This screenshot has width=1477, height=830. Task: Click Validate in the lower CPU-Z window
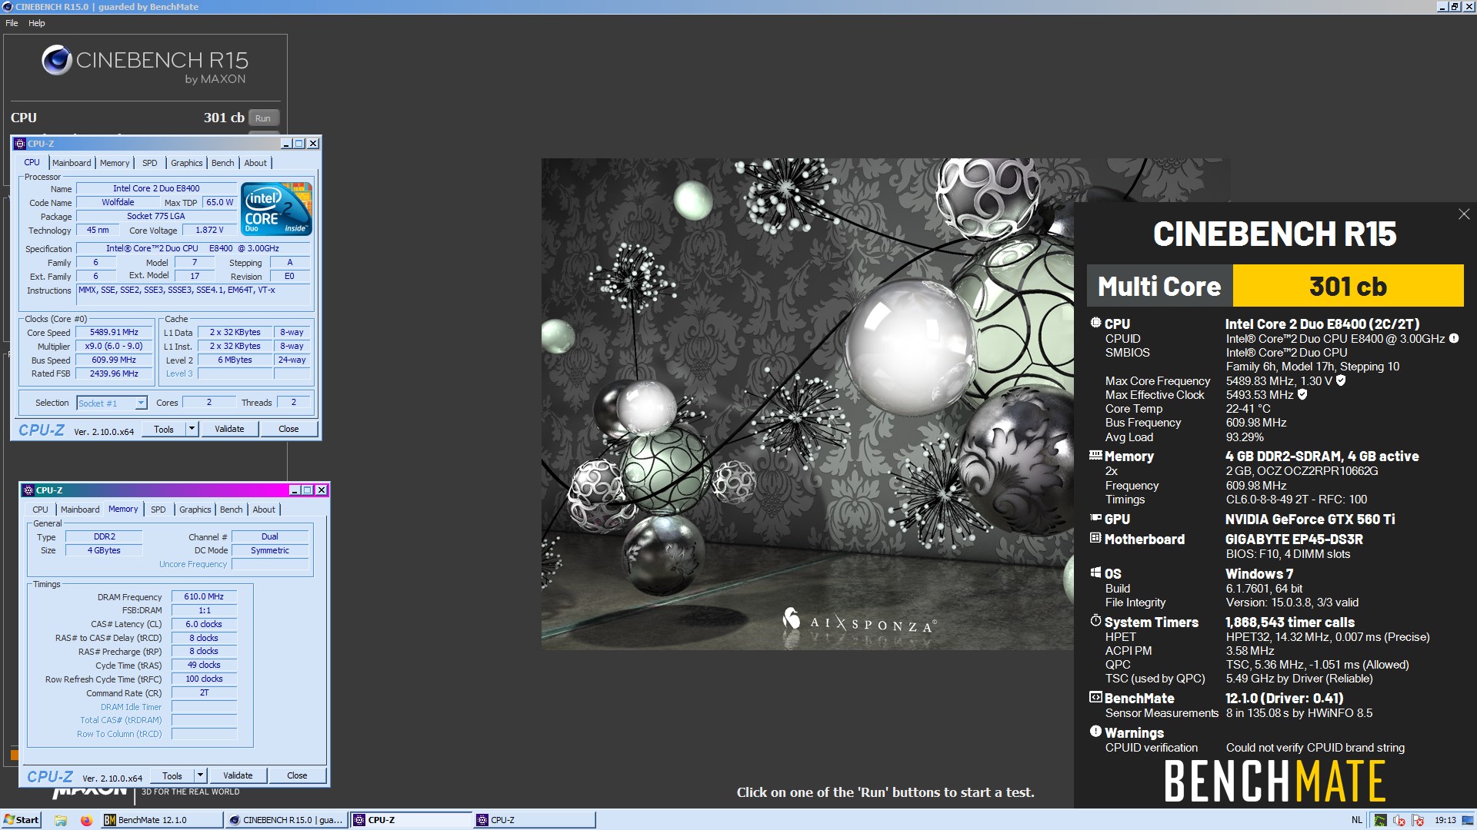[238, 775]
